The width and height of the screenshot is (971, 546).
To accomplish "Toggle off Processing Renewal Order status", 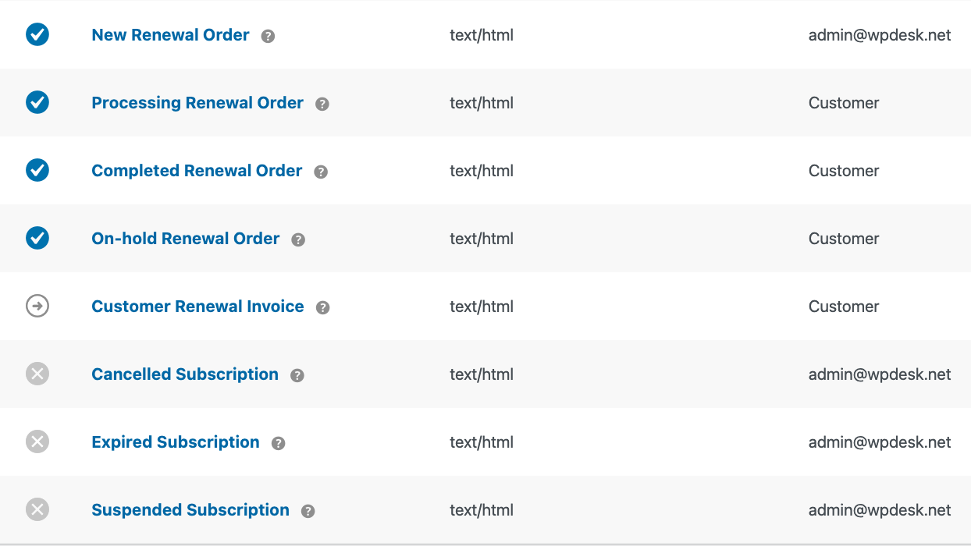I will coord(37,102).
